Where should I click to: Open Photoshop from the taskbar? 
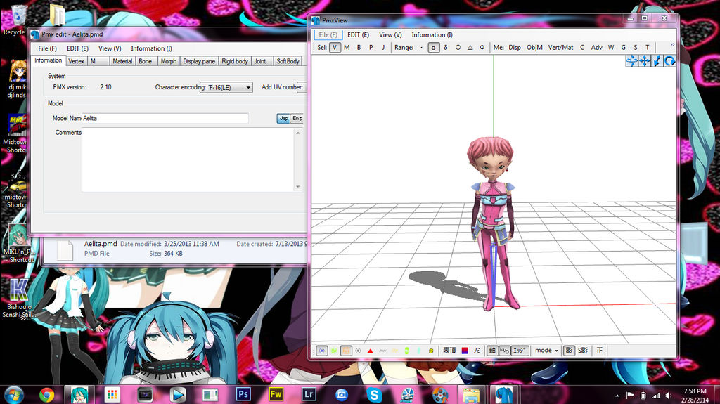click(x=243, y=394)
